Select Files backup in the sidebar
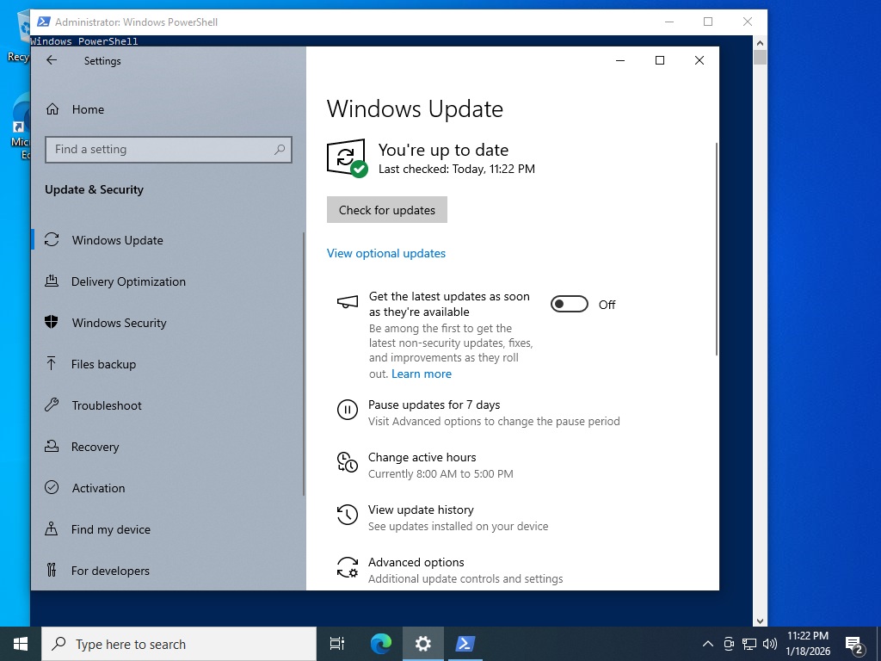Viewport: 881px width, 661px height. click(103, 364)
